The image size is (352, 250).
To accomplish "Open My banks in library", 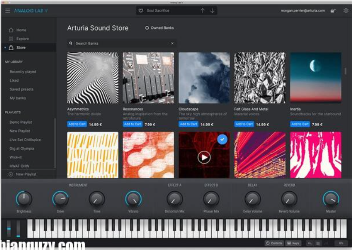I will [x=18, y=98].
